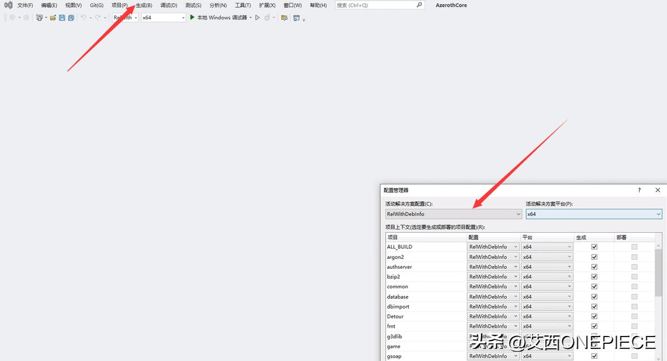Click the Undo arrow icon

tap(83, 17)
